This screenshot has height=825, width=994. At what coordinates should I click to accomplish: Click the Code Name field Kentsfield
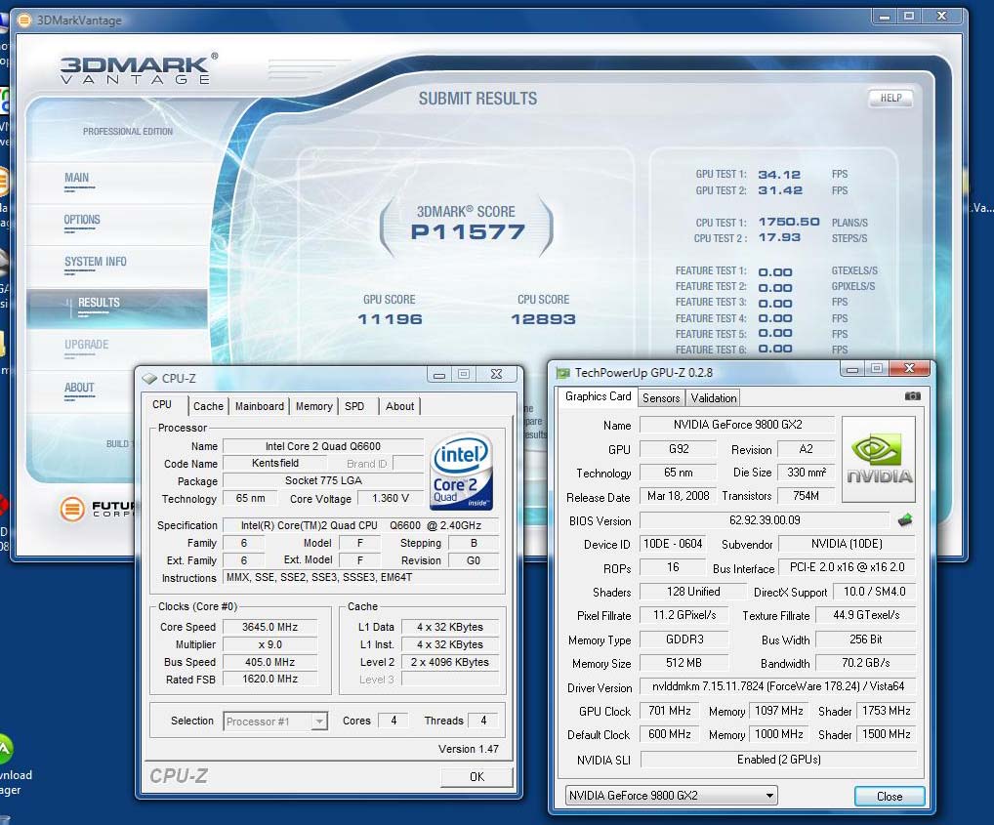tap(275, 463)
